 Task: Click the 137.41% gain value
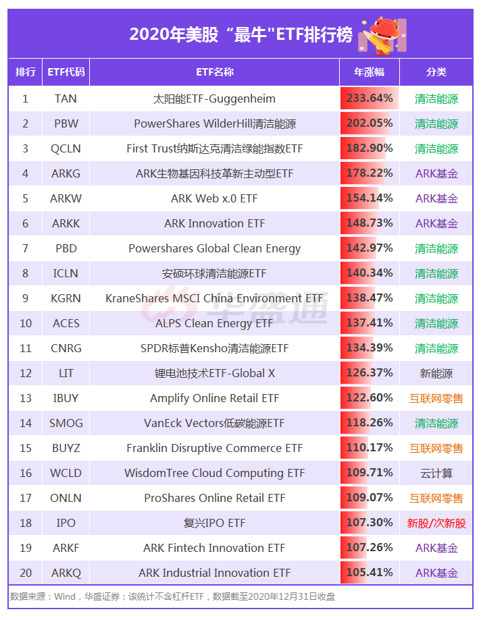click(x=370, y=322)
